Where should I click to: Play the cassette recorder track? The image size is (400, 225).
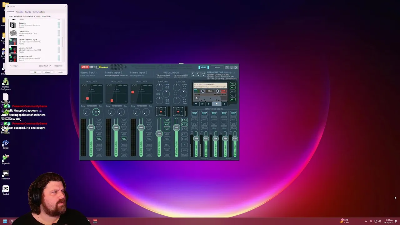tap(209, 104)
